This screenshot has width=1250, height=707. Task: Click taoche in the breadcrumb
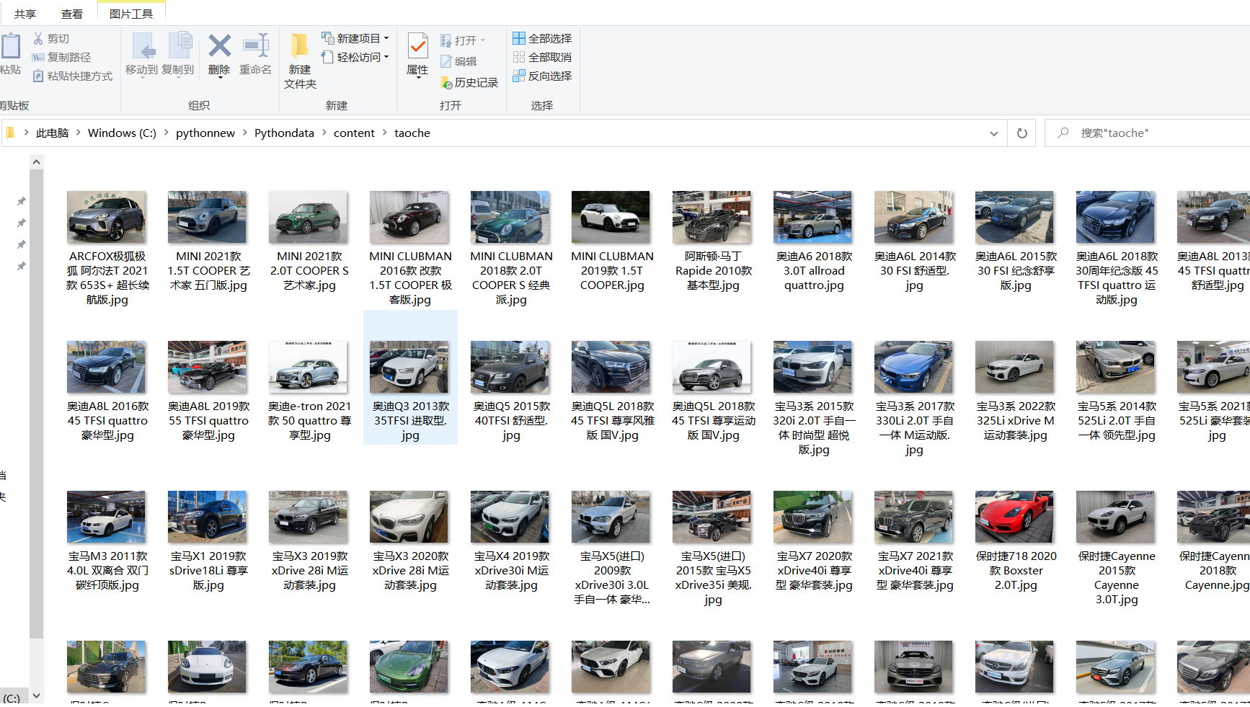[412, 133]
